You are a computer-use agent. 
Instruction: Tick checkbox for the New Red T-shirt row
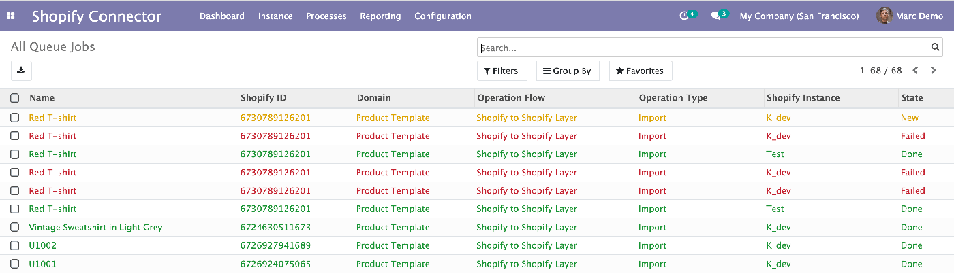[x=14, y=118]
